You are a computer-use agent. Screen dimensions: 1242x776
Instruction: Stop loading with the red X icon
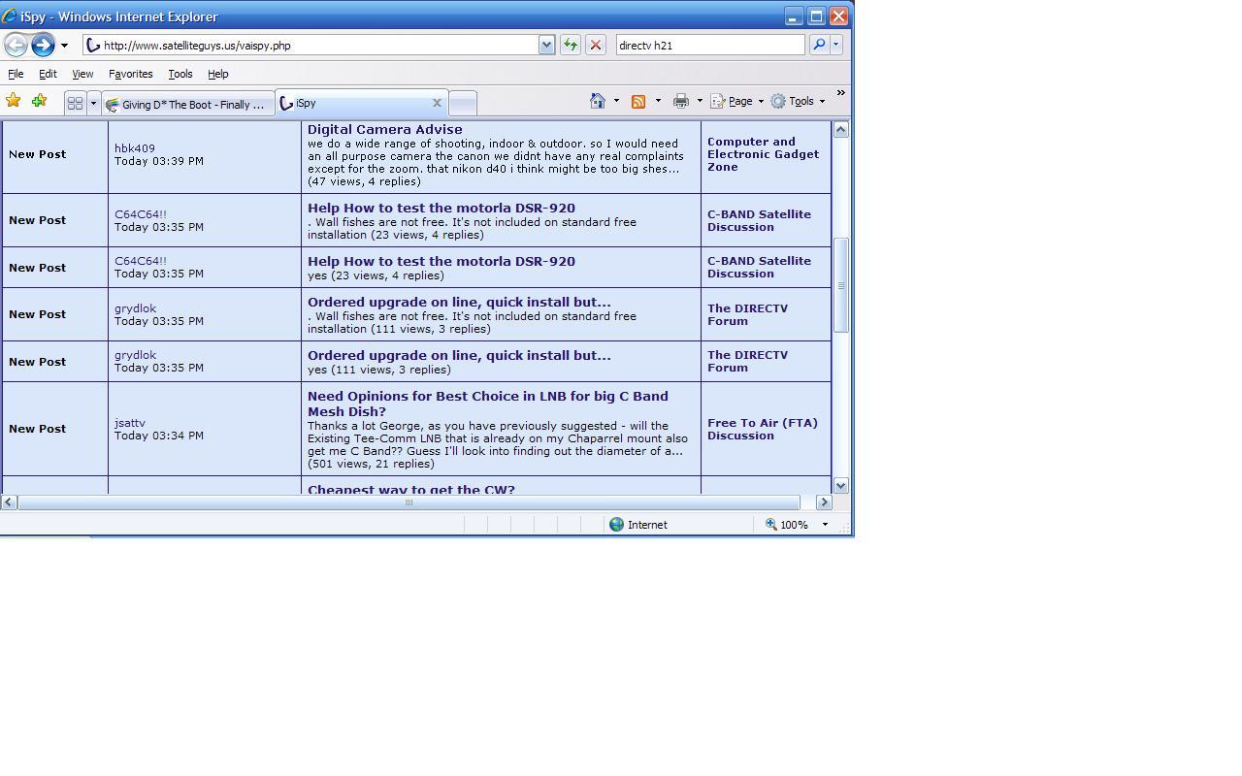pyautogui.click(x=596, y=45)
